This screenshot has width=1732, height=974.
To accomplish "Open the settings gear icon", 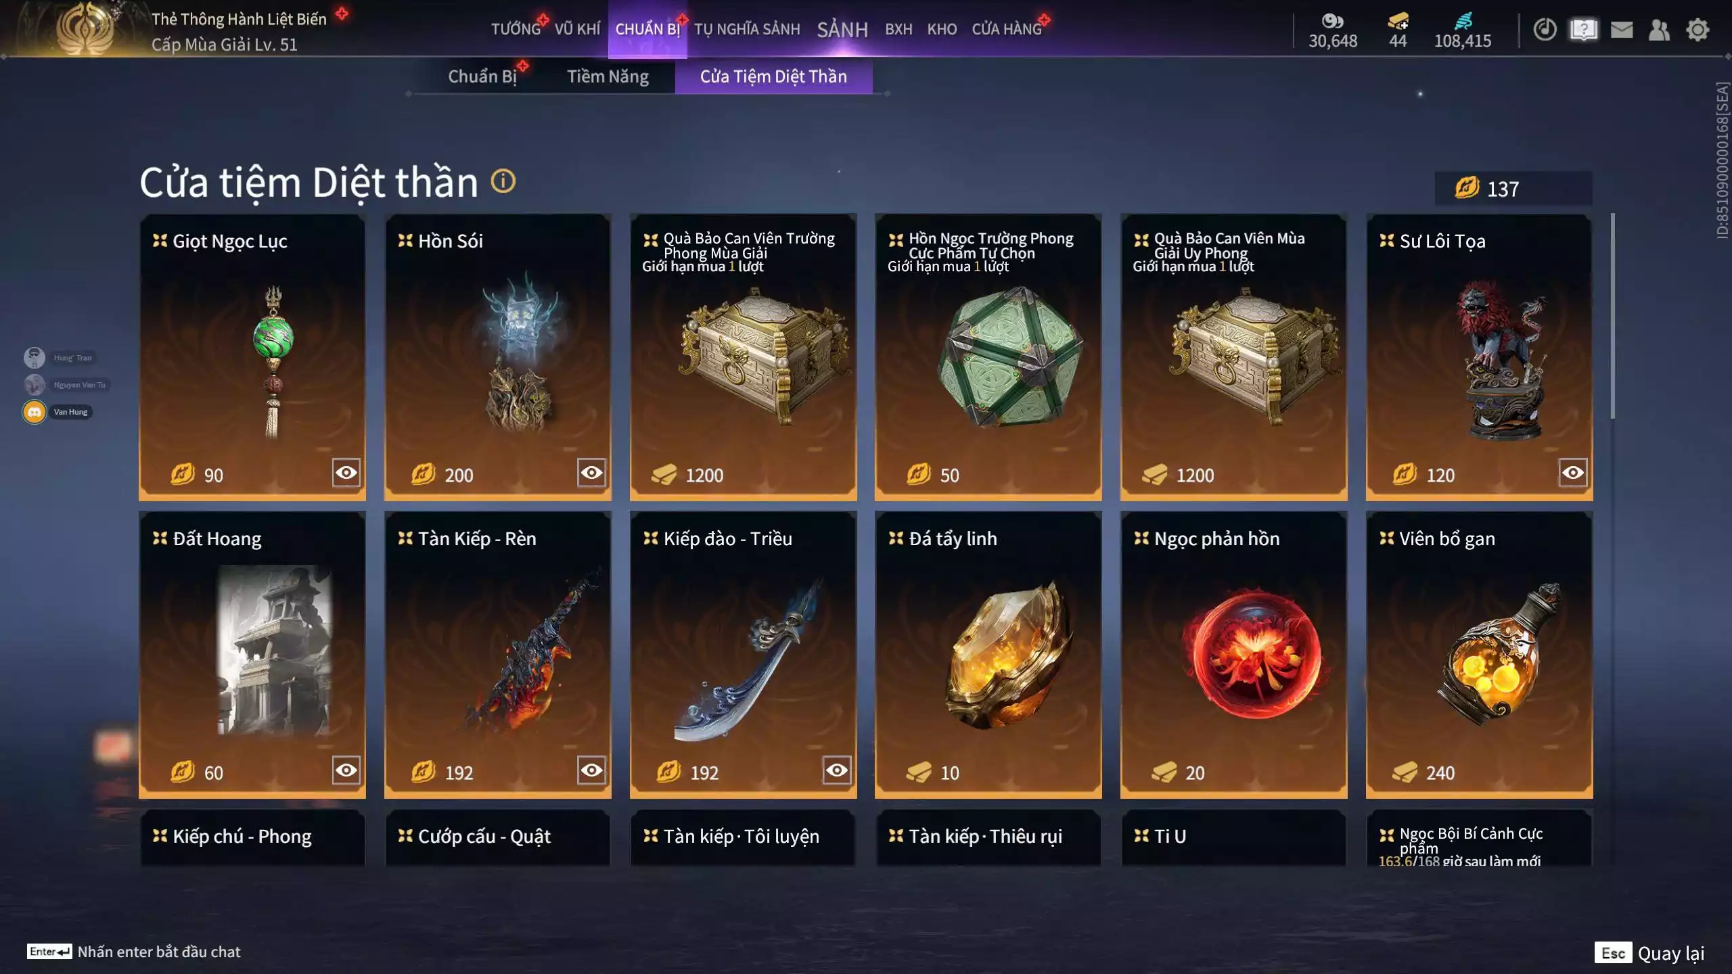I will pos(1697,30).
